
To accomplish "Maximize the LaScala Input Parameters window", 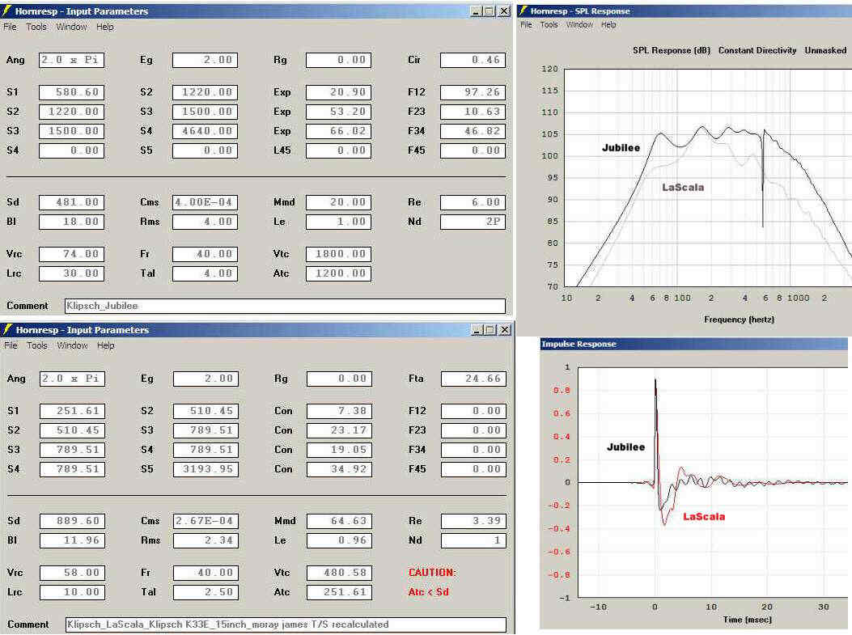I will click(x=490, y=330).
